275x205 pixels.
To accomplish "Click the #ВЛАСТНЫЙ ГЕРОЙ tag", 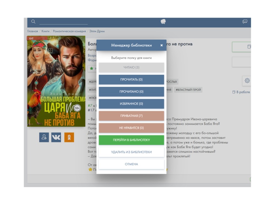I will click(x=188, y=90).
